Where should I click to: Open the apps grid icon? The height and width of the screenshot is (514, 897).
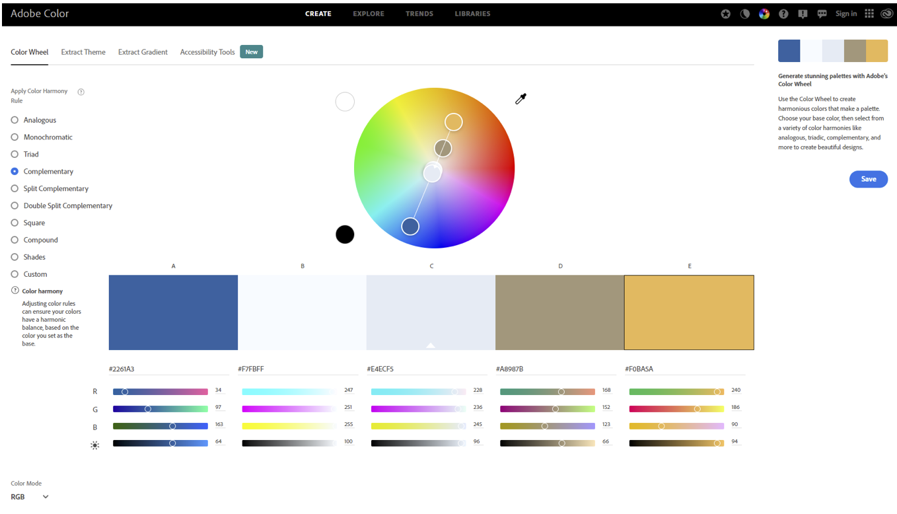tap(869, 14)
